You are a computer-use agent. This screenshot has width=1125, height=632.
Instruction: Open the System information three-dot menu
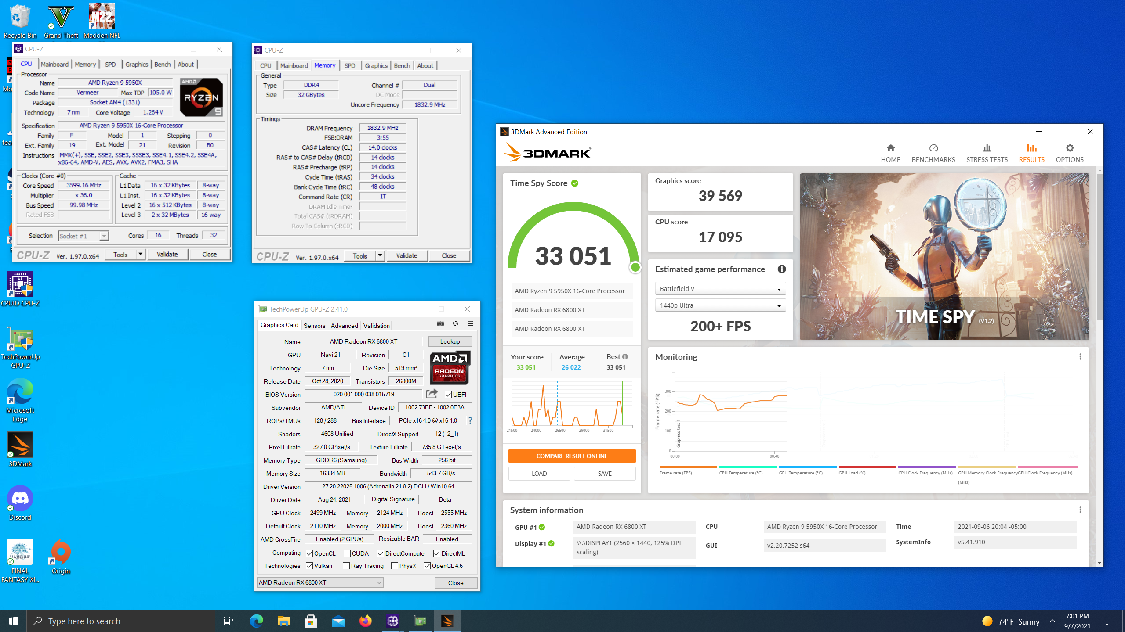tap(1080, 510)
